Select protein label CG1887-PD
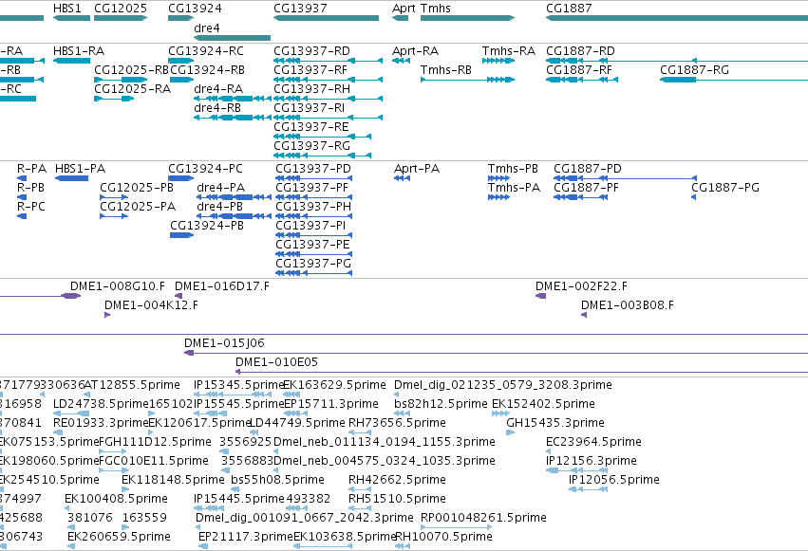 pyautogui.click(x=588, y=169)
